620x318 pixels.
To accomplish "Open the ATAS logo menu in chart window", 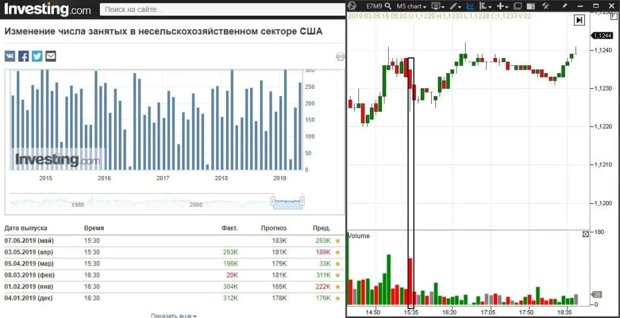I will [x=352, y=6].
